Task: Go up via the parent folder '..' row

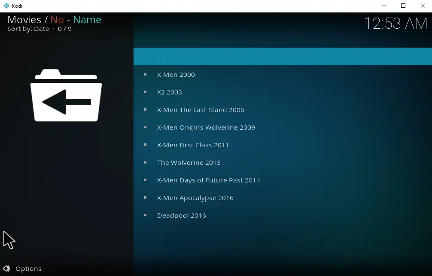Action: click(283, 57)
